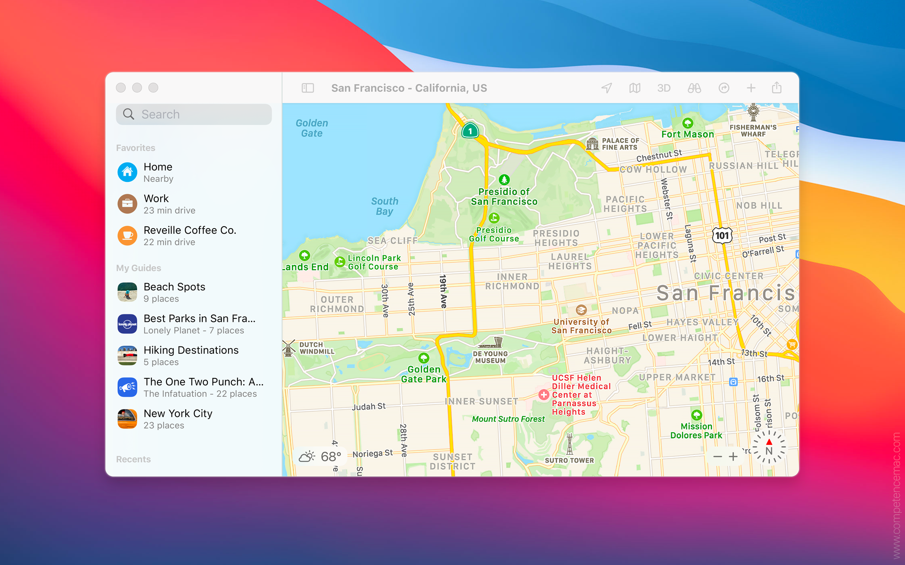Select Home favorite in sidebar
905x565 pixels.
(158, 172)
